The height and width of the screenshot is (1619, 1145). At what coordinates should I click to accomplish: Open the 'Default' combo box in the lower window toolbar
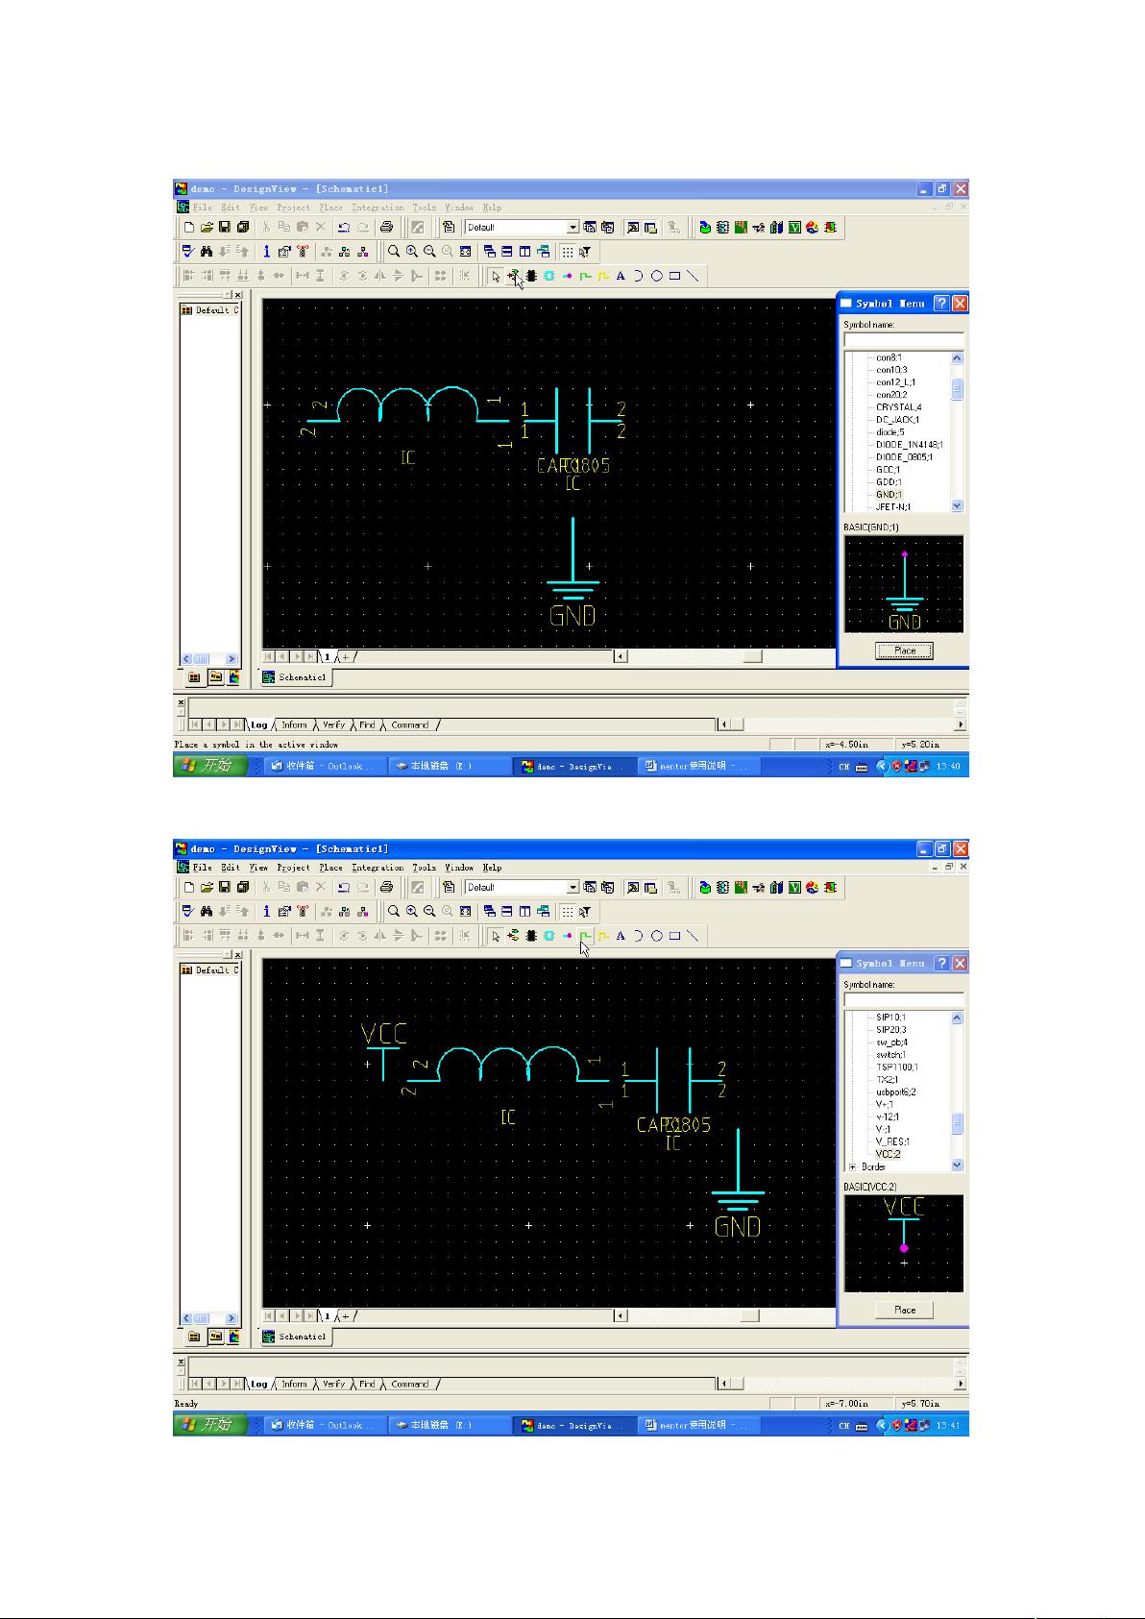pos(572,888)
